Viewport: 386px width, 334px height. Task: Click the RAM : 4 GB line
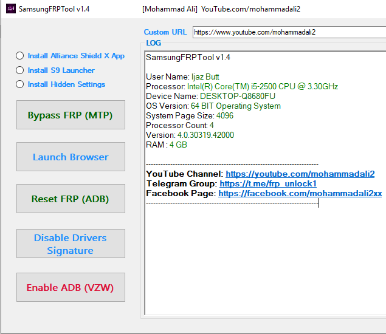pos(167,145)
